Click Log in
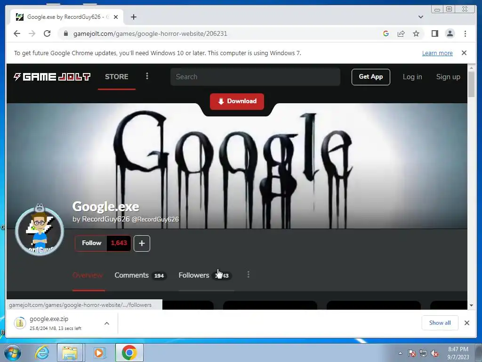This screenshot has width=482, height=362. 412,77
